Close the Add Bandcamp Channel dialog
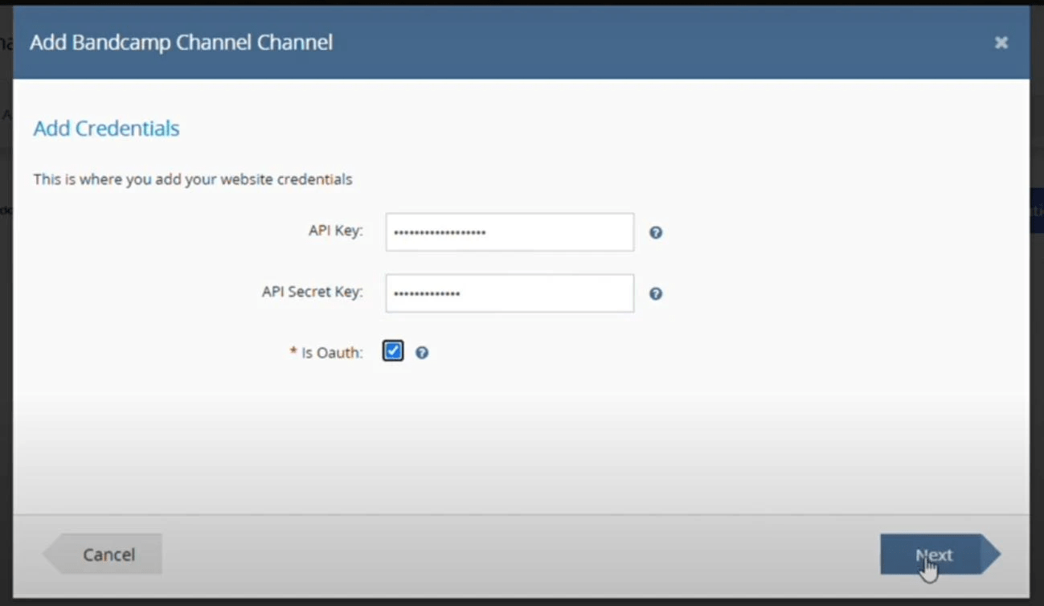This screenshot has width=1044, height=606. tap(1001, 43)
